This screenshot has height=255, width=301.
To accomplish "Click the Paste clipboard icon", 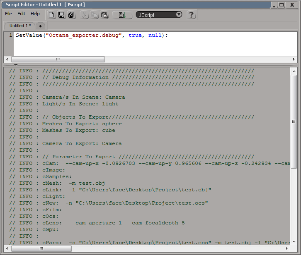I will coord(104,15).
